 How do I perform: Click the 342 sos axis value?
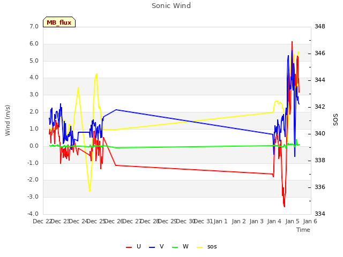point(320,107)
